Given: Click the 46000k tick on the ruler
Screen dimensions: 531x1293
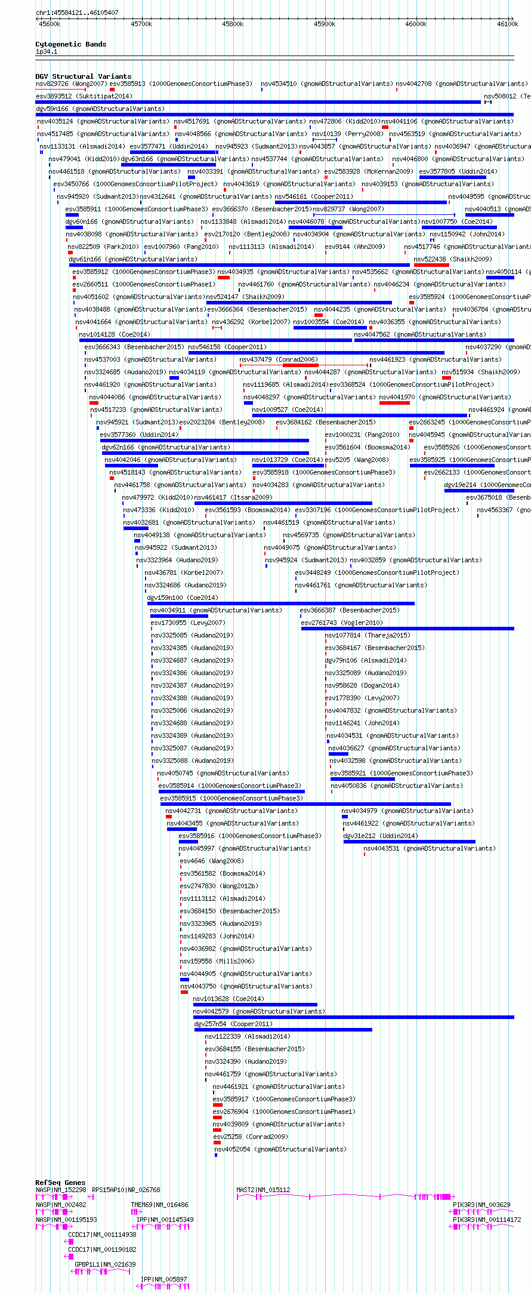Looking at the screenshot, I should 416,24.
